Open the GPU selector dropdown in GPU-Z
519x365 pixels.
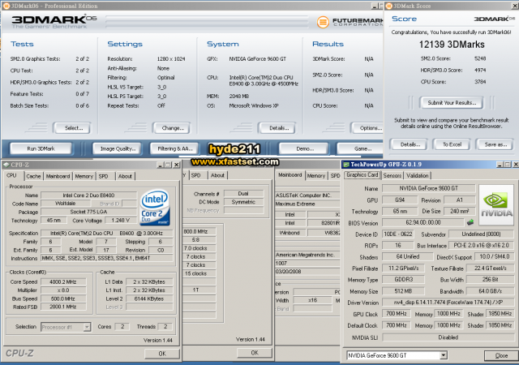coord(444,355)
